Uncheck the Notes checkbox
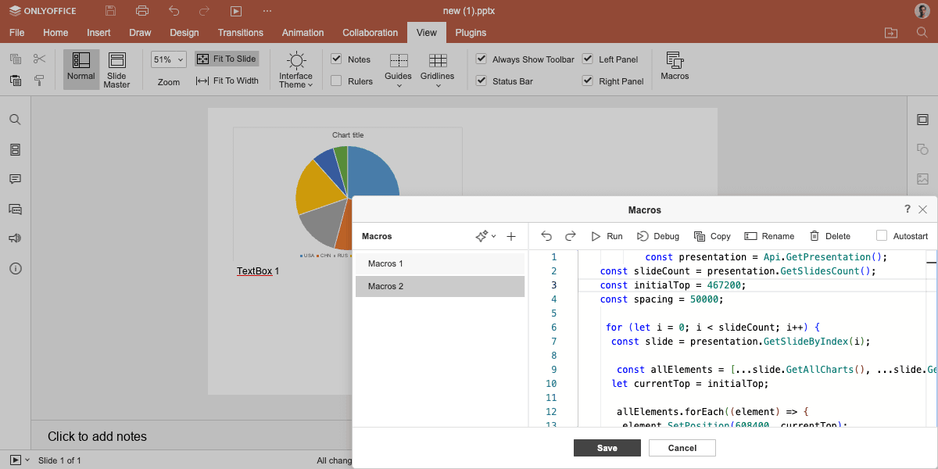 pyautogui.click(x=336, y=59)
